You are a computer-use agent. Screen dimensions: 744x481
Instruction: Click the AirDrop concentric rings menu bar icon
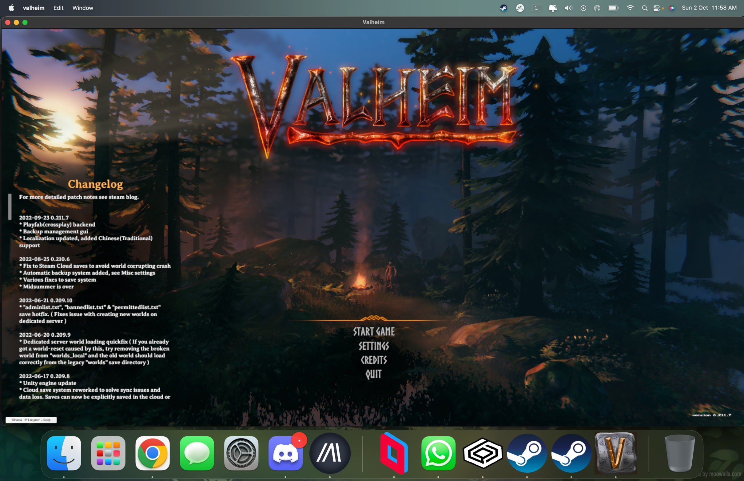(597, 8)
